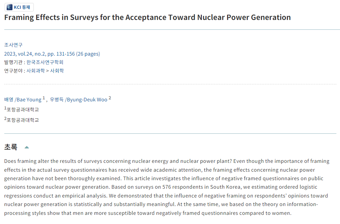Click the second 포항공과대학교 affiliation
The image size is (340, 224).
click(x=23, y=120)
